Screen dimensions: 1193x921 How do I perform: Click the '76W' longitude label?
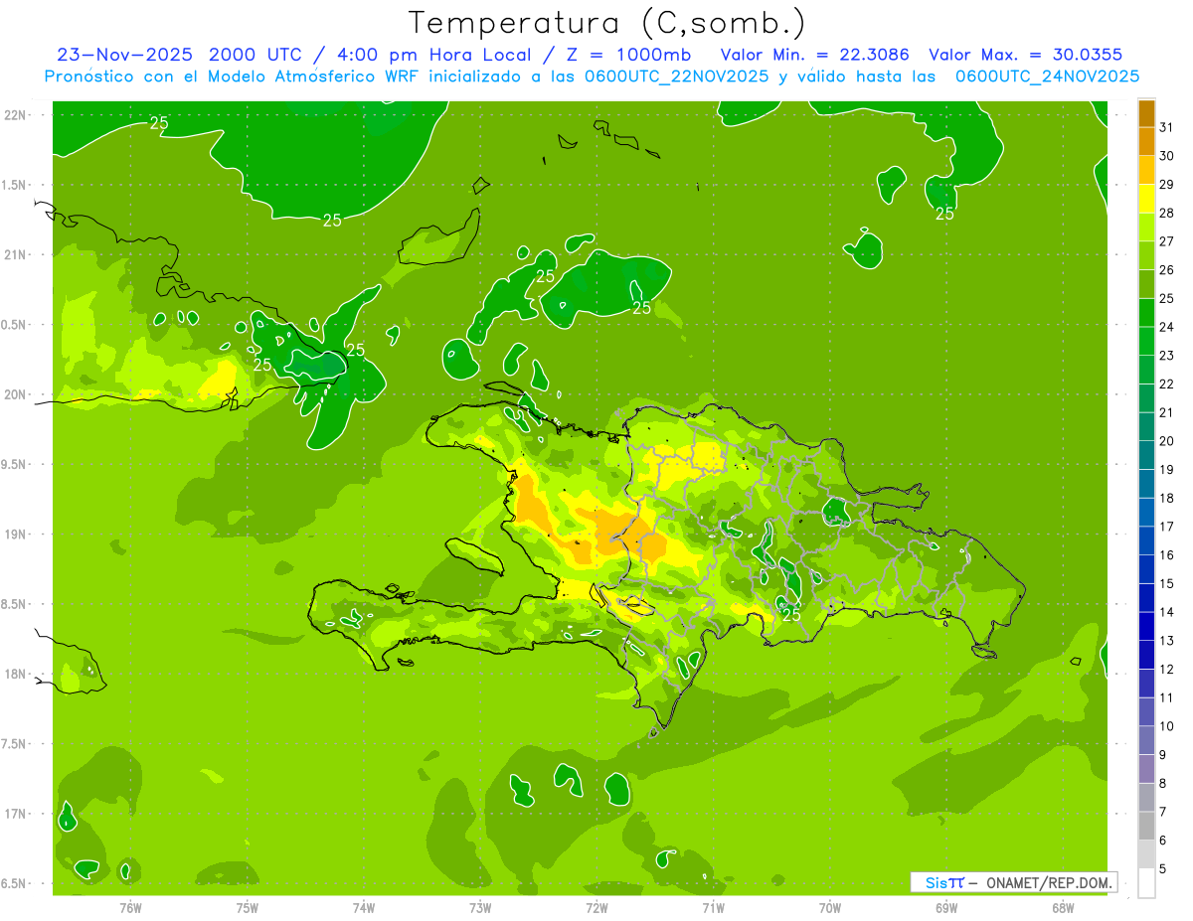[x=130, y=907]
